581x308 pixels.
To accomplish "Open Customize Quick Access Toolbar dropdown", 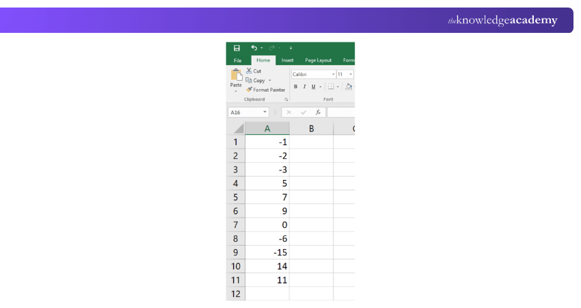I will point(291,48).
